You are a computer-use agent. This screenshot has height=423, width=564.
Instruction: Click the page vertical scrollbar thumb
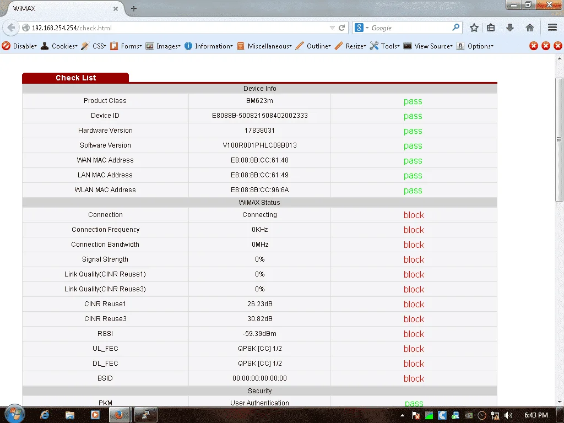[x=558, y=139]
